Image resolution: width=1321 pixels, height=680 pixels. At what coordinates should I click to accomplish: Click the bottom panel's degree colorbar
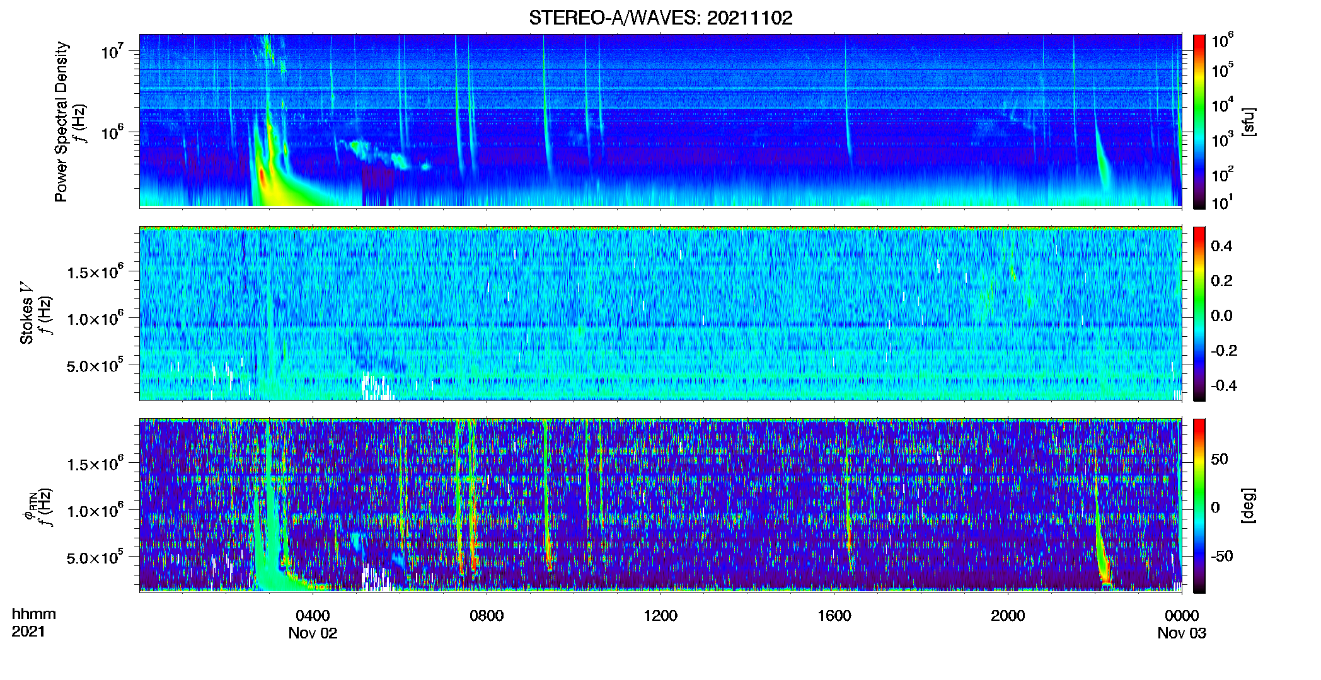pos(1199,506)
